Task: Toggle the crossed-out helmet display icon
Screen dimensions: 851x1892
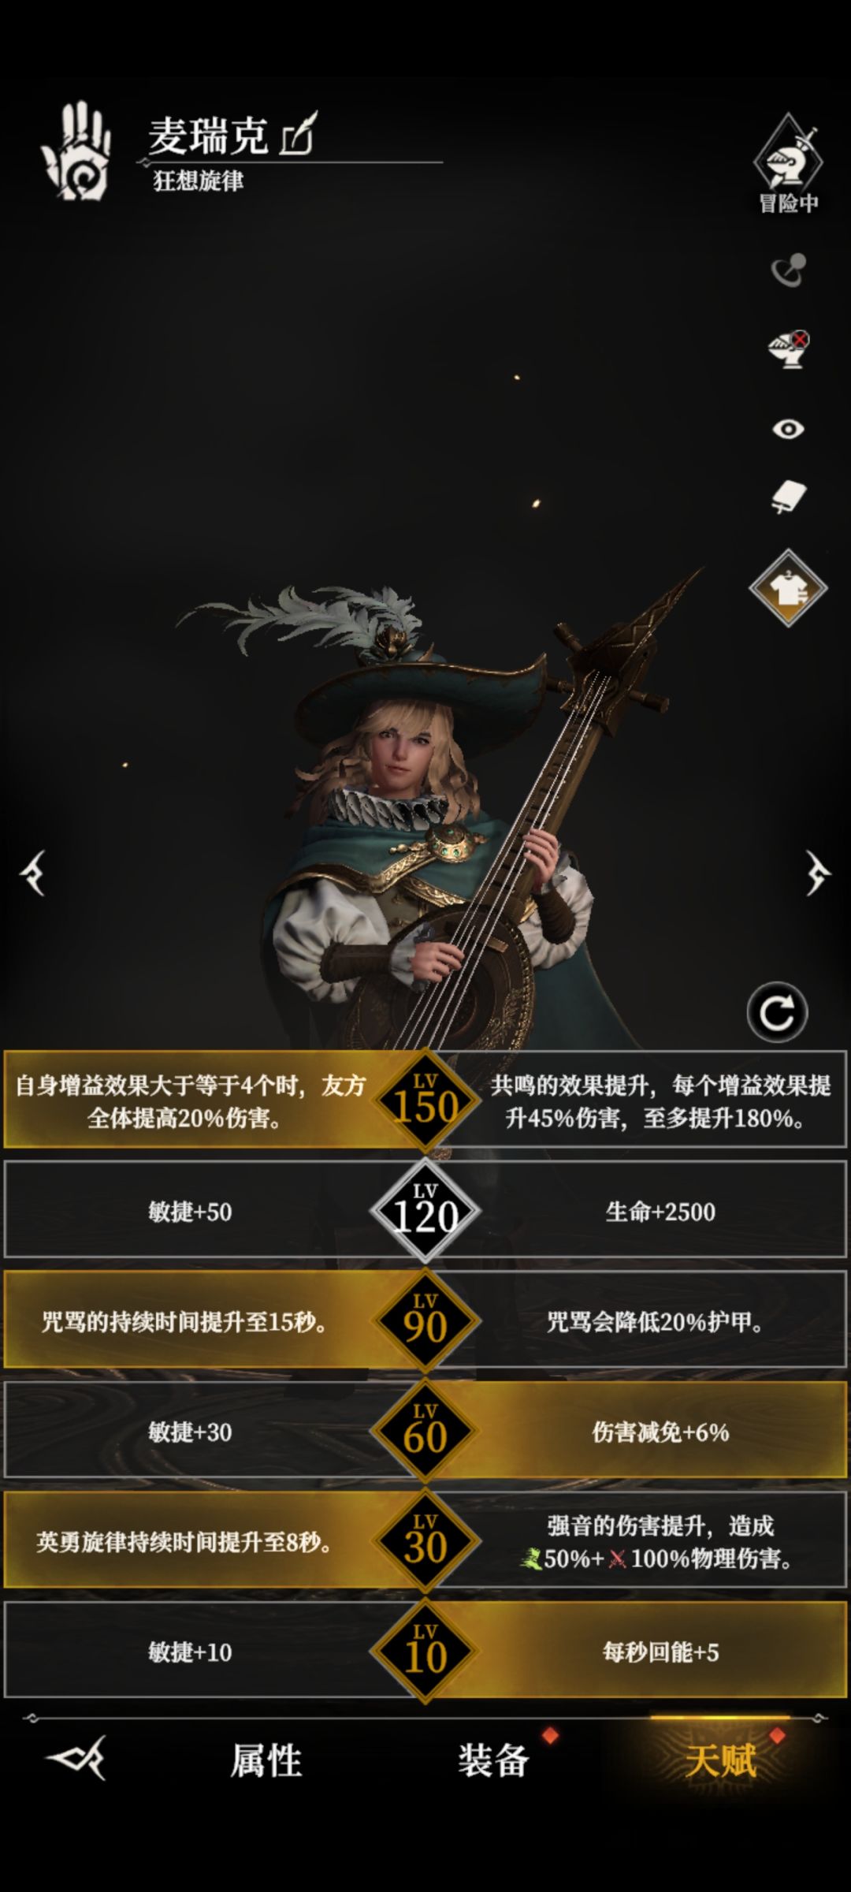Action: (788, 349)
